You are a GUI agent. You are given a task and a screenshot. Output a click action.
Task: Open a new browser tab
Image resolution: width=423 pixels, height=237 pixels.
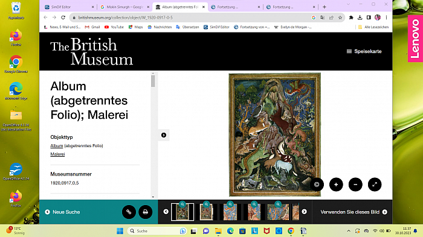click(325, 7)
